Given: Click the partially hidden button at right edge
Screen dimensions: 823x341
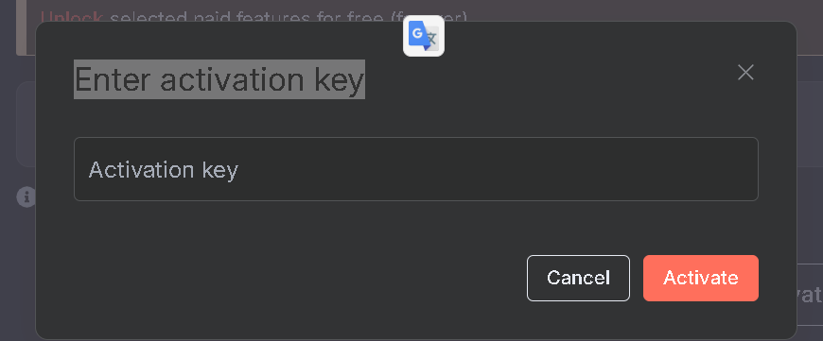Looking at the screenshot, I should [810, 295].
